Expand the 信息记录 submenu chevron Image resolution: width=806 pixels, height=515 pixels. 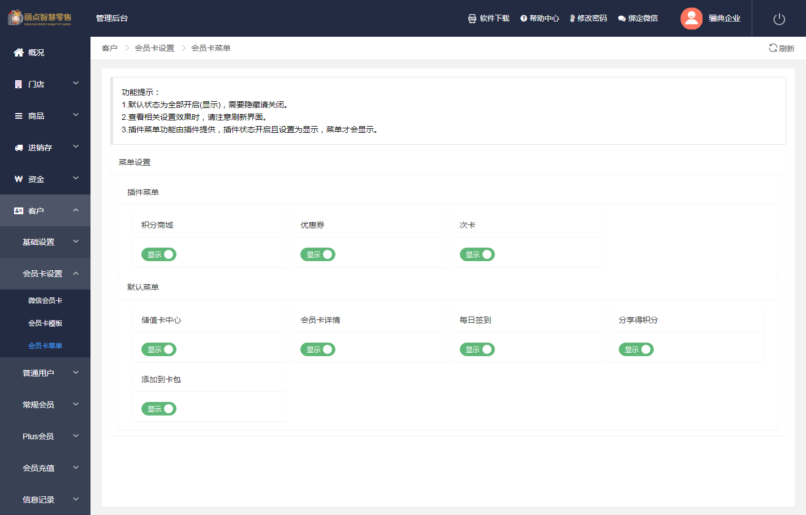pos(76,499)
